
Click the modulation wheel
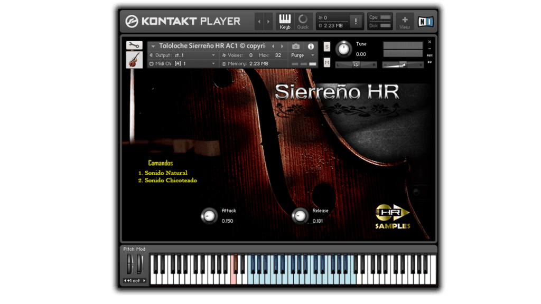tap(139, 265)
